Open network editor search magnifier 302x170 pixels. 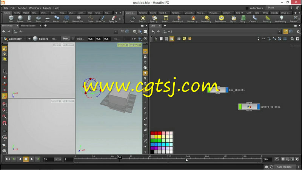pyautogui.click(x=292, y=39)
